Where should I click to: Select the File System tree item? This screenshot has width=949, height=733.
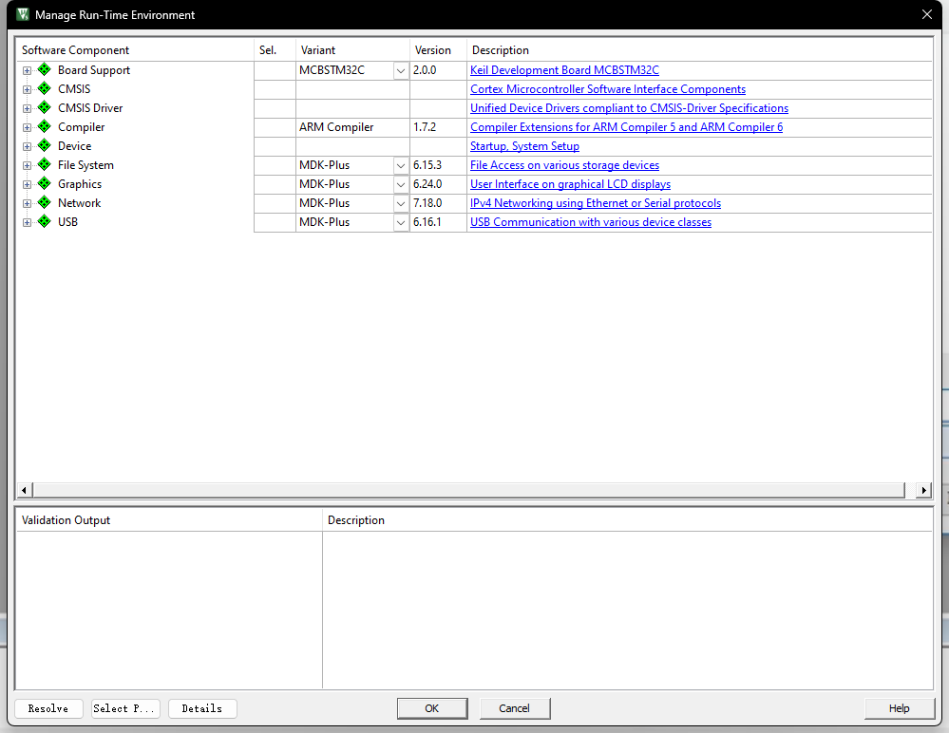coord(85,165)
